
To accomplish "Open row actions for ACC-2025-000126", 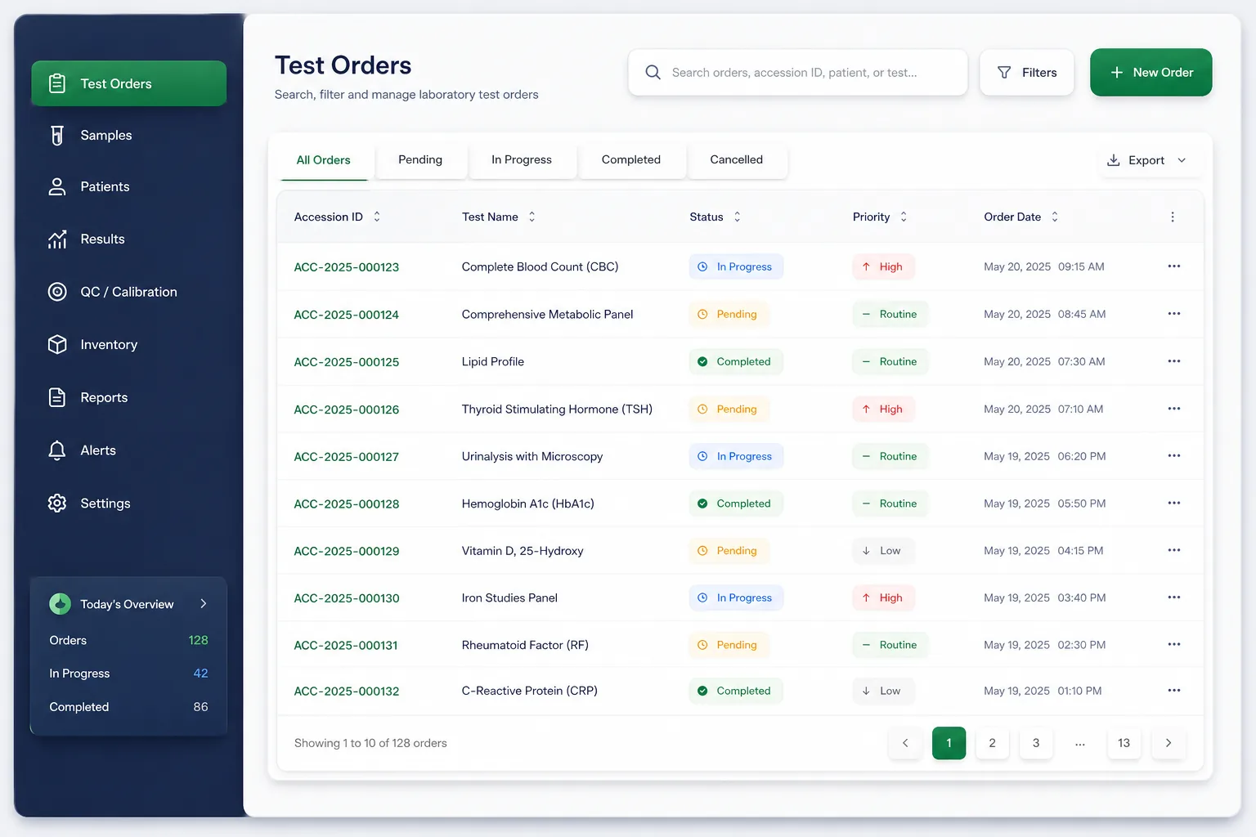I will tap(1174, 409).
